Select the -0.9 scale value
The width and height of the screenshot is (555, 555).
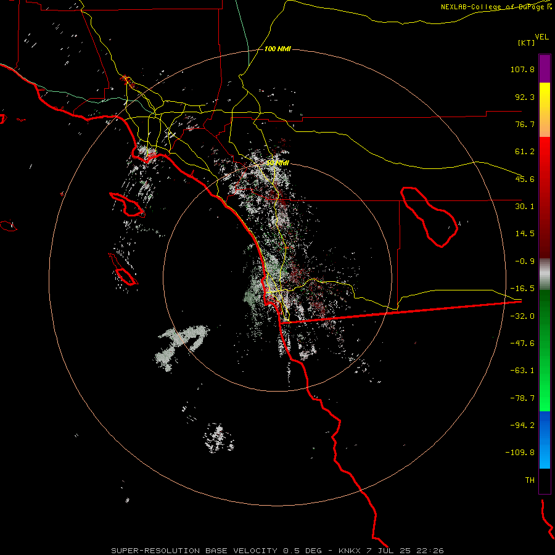coord(525,261)
